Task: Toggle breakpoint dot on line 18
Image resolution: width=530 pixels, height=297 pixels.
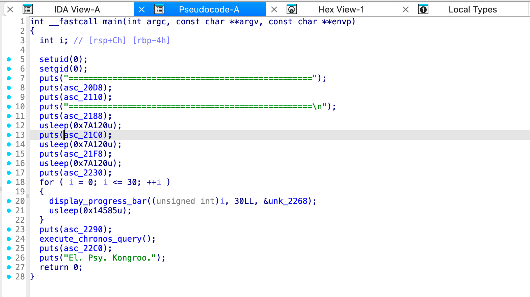Action: tap(9, 182)
